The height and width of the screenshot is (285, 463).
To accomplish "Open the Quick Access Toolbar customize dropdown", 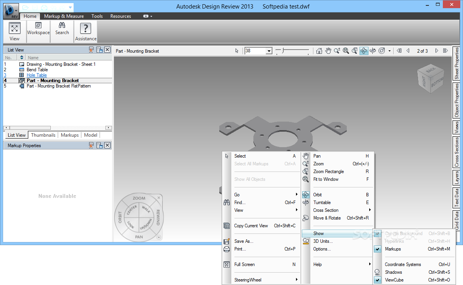I will 70,7.
